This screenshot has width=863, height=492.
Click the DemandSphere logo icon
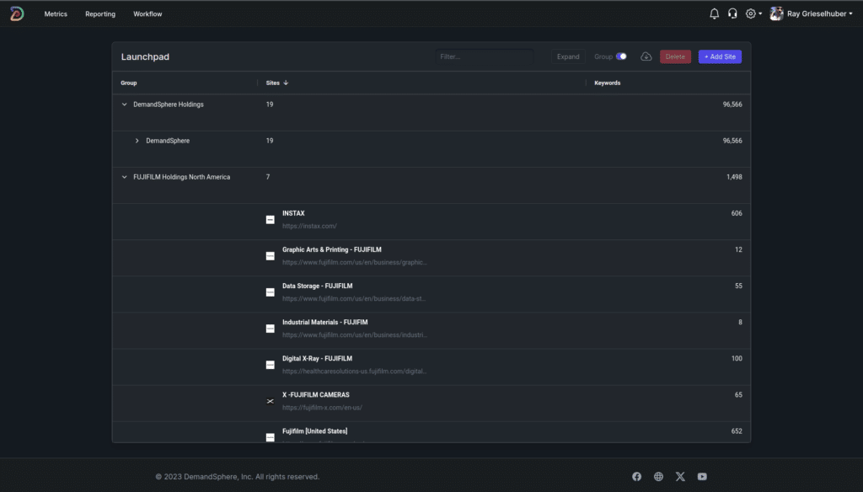[17, 13]
